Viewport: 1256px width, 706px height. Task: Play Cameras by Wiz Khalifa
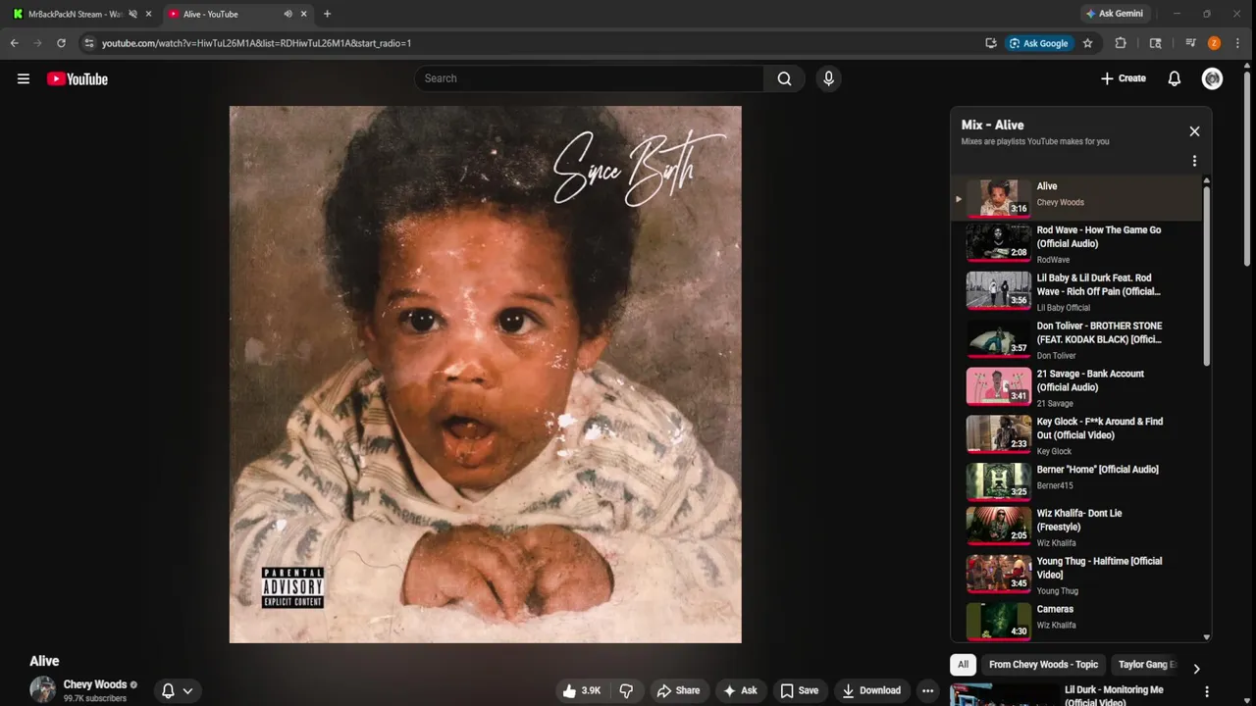[x=1076, y=620]
